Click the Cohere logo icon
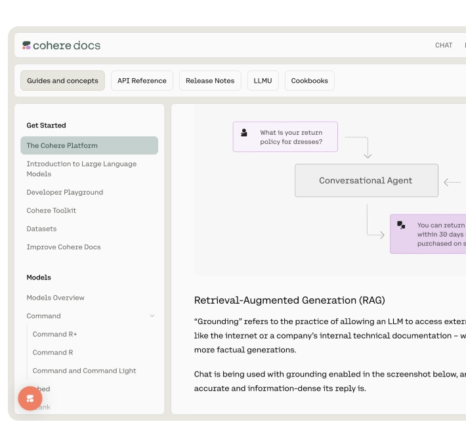Screen dimensions: 466x447 pyautogui.click(x=26, y=45)
